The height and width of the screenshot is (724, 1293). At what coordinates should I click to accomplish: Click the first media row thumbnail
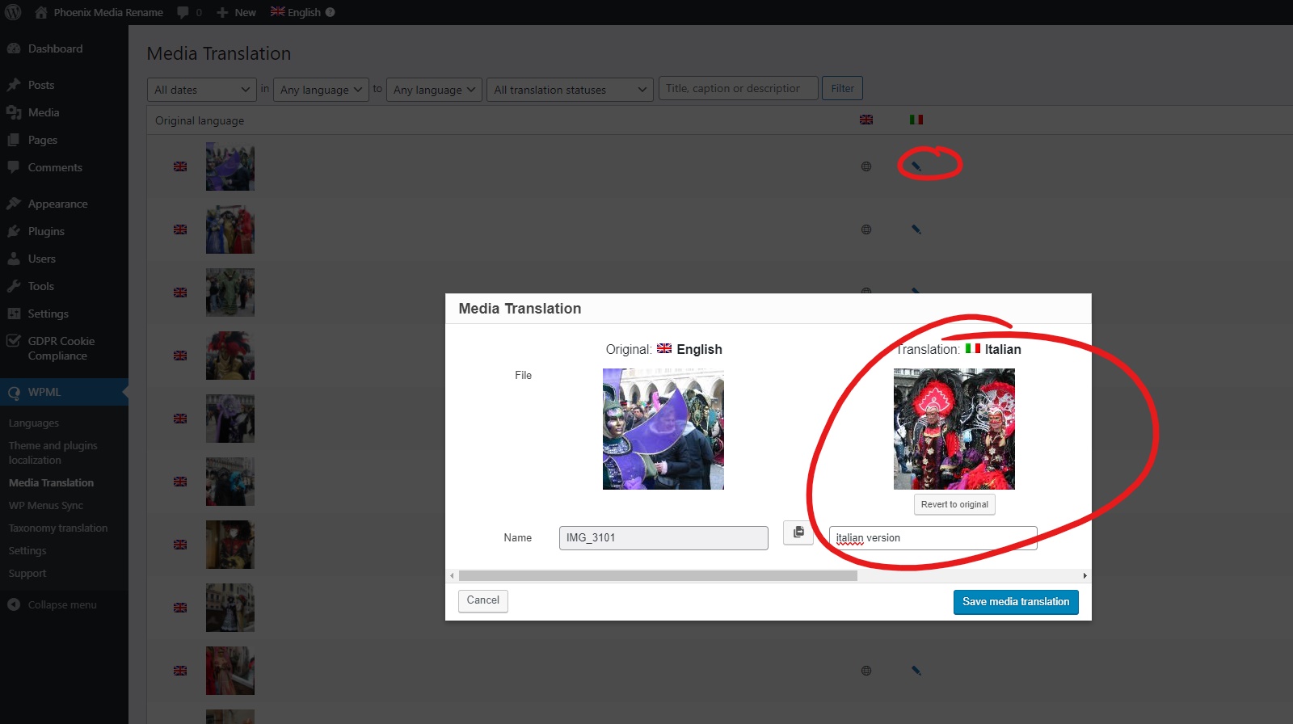click(230, 166)
